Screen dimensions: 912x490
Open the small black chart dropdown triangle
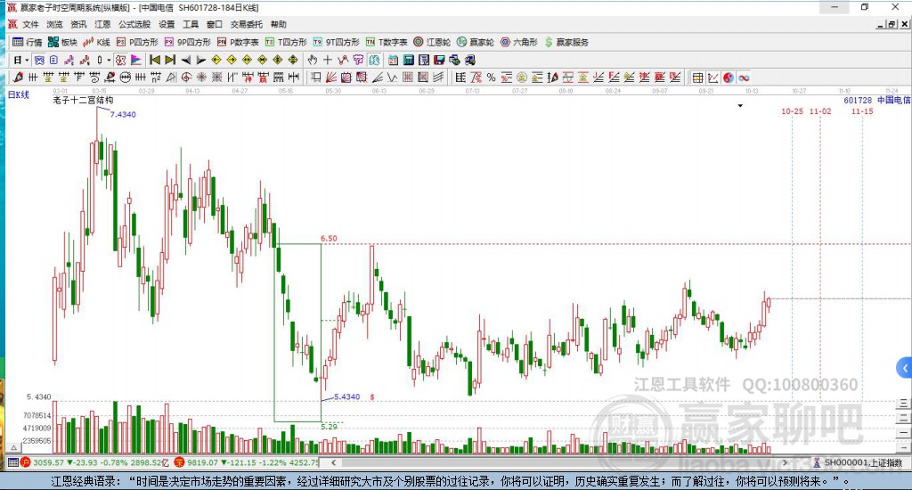(x=740, y=106)
